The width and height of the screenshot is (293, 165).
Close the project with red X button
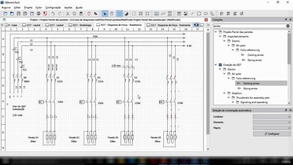pos(206,20)
